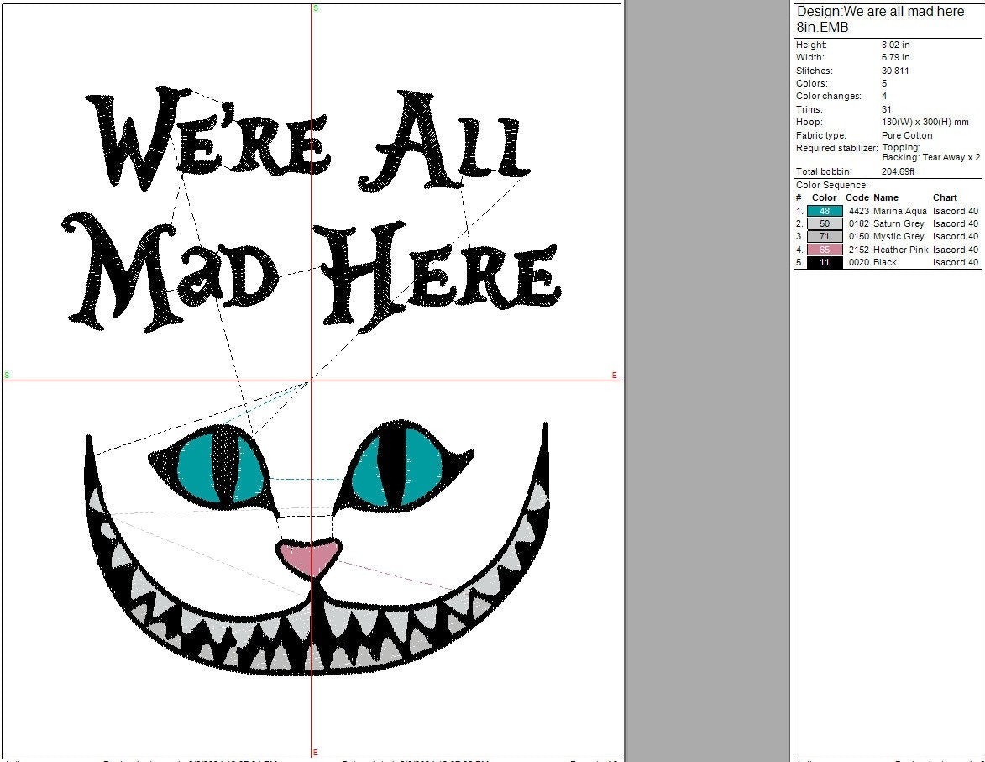Select the Marina Aqua color swatch 48
This screenshot has width=985, height=762.
point(825,211)
